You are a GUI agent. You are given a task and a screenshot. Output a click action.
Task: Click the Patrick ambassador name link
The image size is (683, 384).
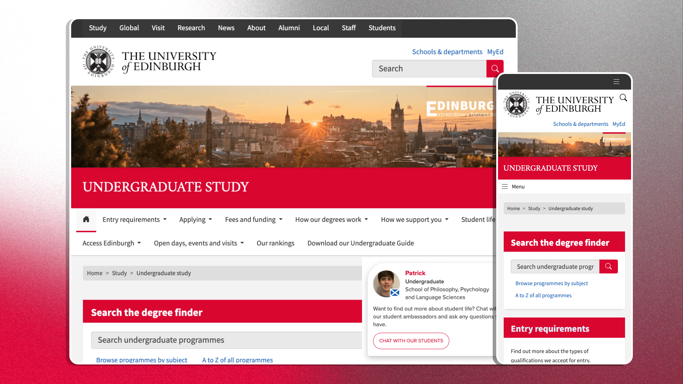[x=415, y=273]
